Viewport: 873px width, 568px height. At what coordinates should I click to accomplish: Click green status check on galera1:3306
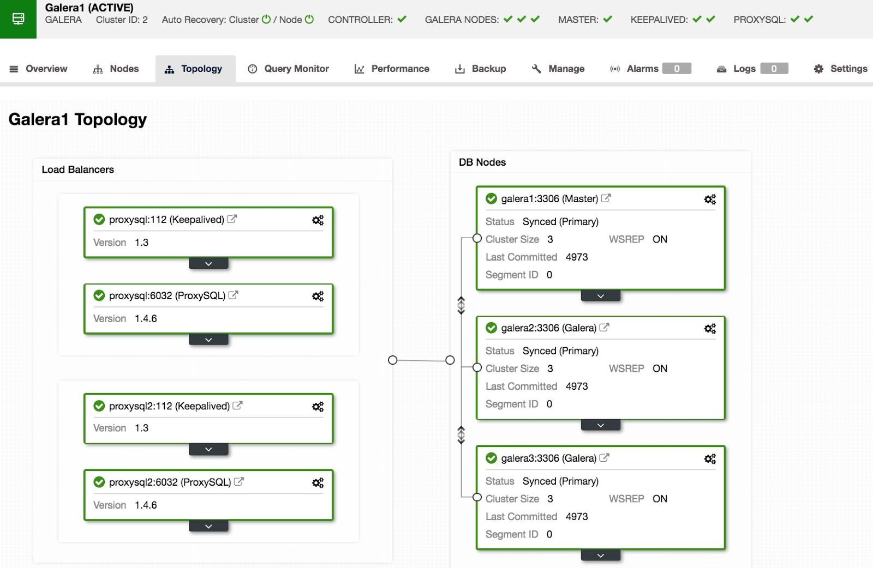(491, 198)
